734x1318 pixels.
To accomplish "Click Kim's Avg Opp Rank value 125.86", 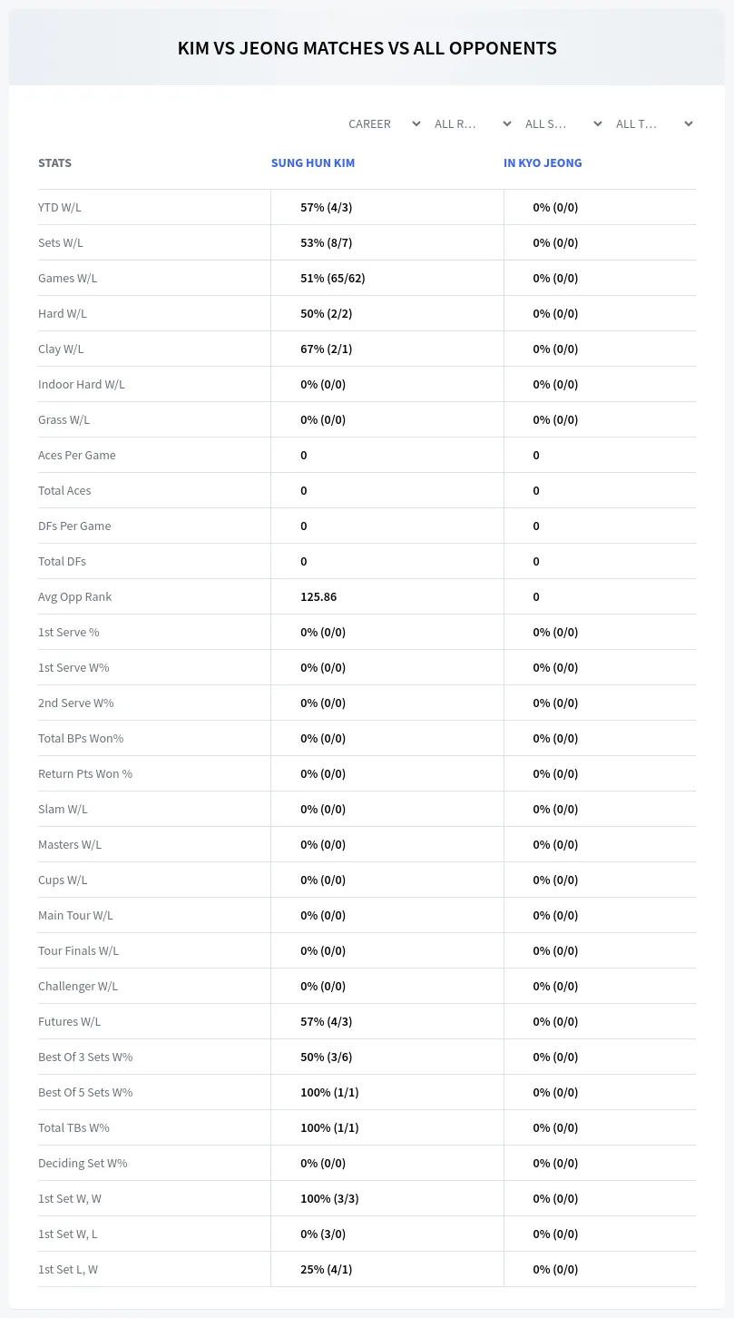I will tap(318, 596).
